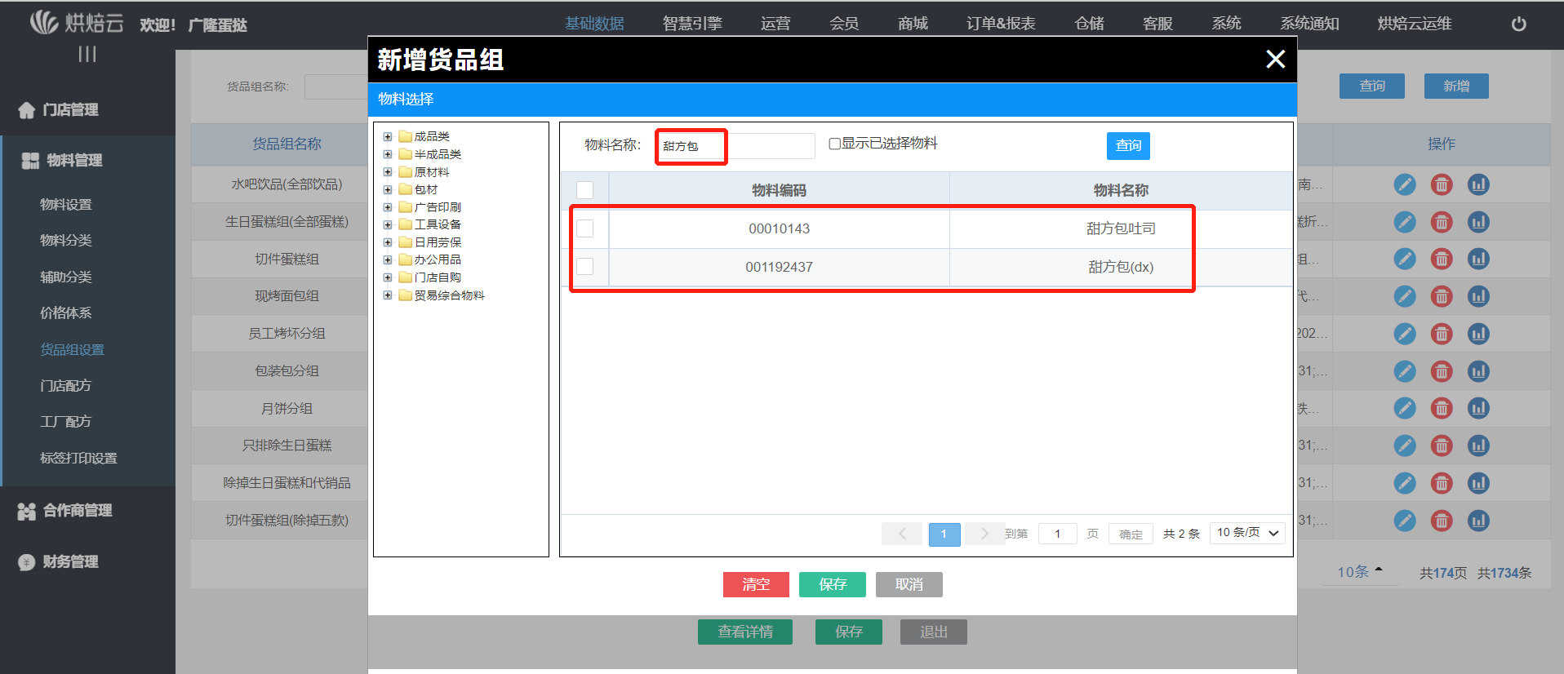The width and height of the screenshot is (1564, 674).
Task: Click the power logout icon
Action: pyautogui.click(x=1518, y=24)
